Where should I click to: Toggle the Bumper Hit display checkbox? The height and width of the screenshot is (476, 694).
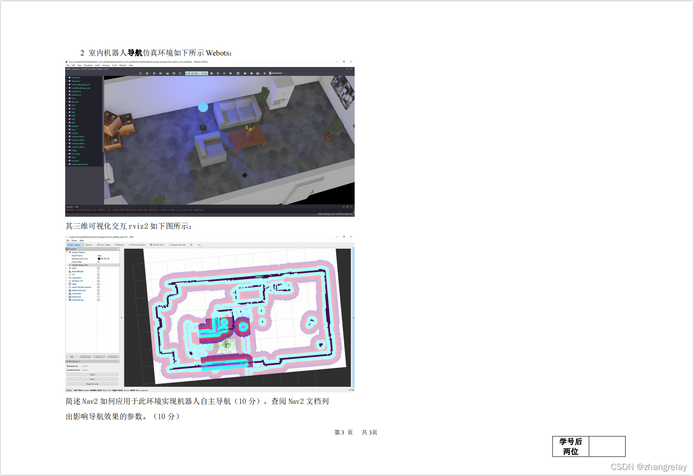[98, 281]
